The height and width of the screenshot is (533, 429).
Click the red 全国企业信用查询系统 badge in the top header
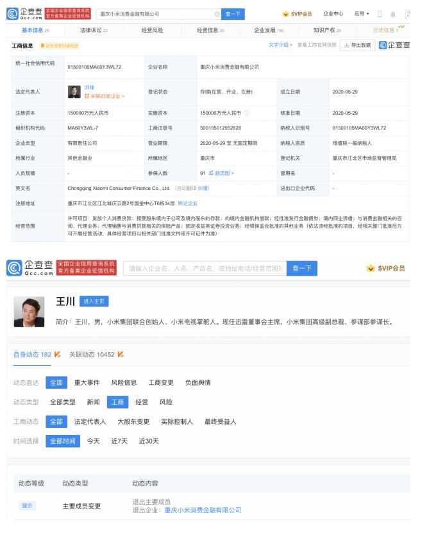[68, 14]
